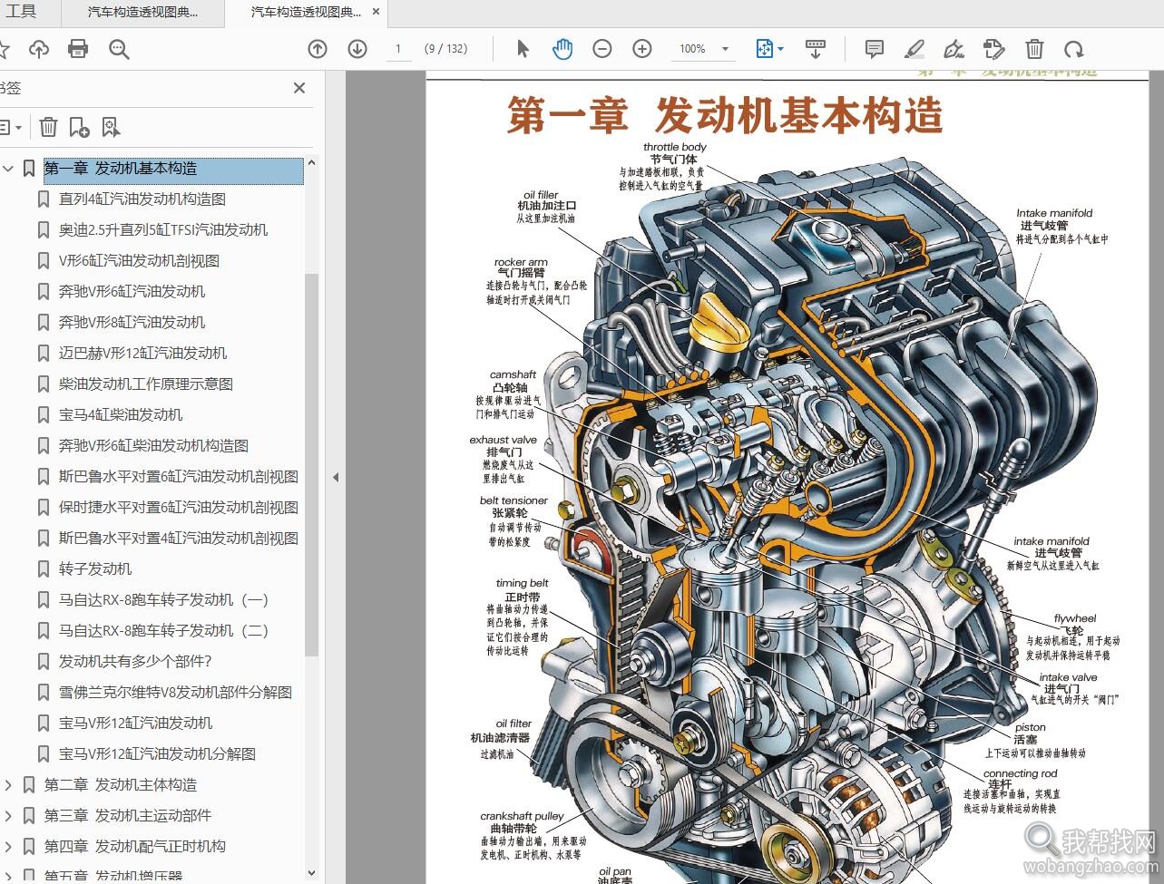Click the scrolling mode keyboard icon
The width and height of the screenshot is (1164, 884).
pos(815,49)
